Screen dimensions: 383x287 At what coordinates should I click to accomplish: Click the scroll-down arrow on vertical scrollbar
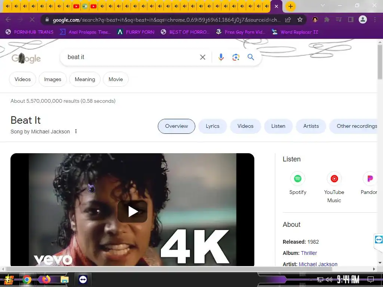click(x=380, y=263)
